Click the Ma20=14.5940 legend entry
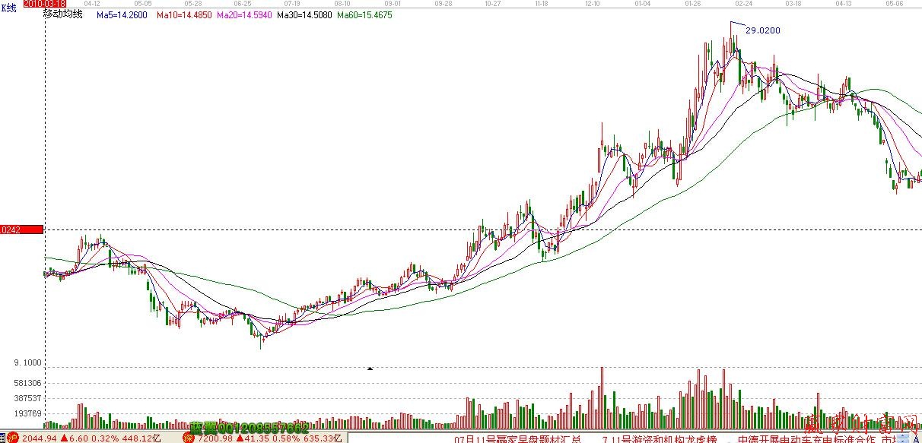The width and height of the screenshot is (922, 443). 244,14
